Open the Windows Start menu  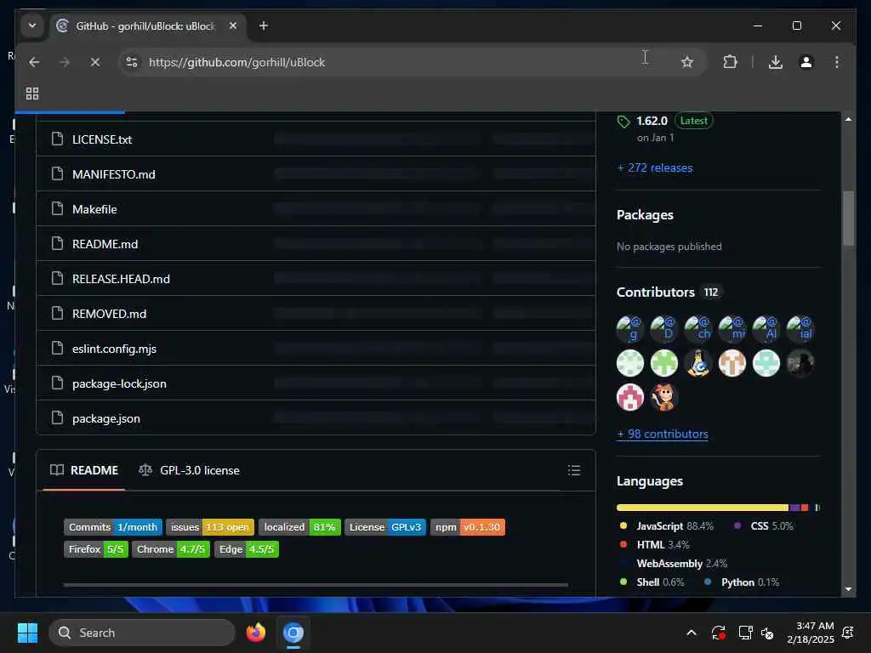pyautogui.click(x=27, y=633)
